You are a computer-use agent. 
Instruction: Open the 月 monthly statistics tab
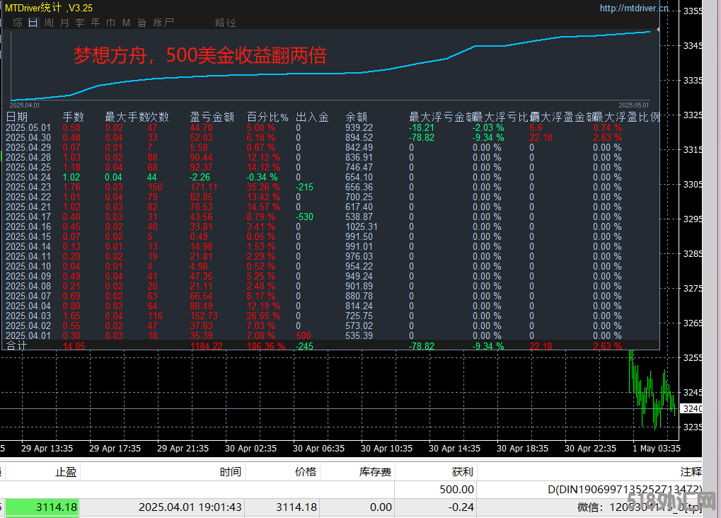coord(64,23)
